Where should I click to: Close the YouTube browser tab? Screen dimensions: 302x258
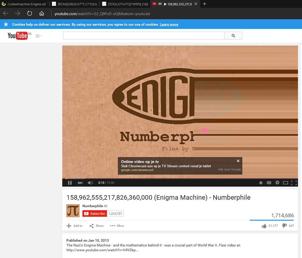pos(196,4)
